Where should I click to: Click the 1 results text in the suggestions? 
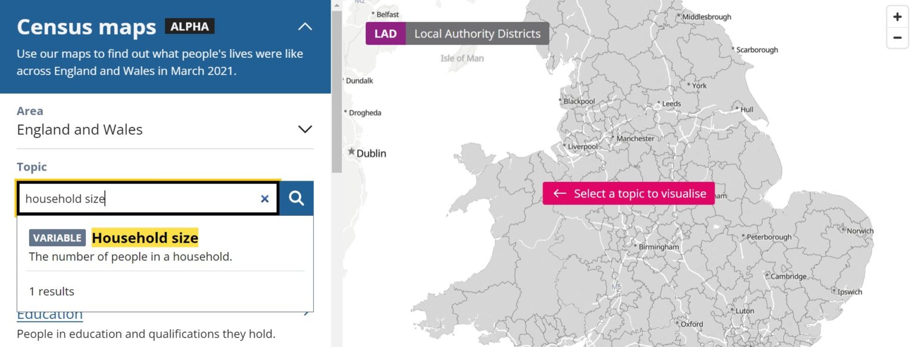click(52, 291)
